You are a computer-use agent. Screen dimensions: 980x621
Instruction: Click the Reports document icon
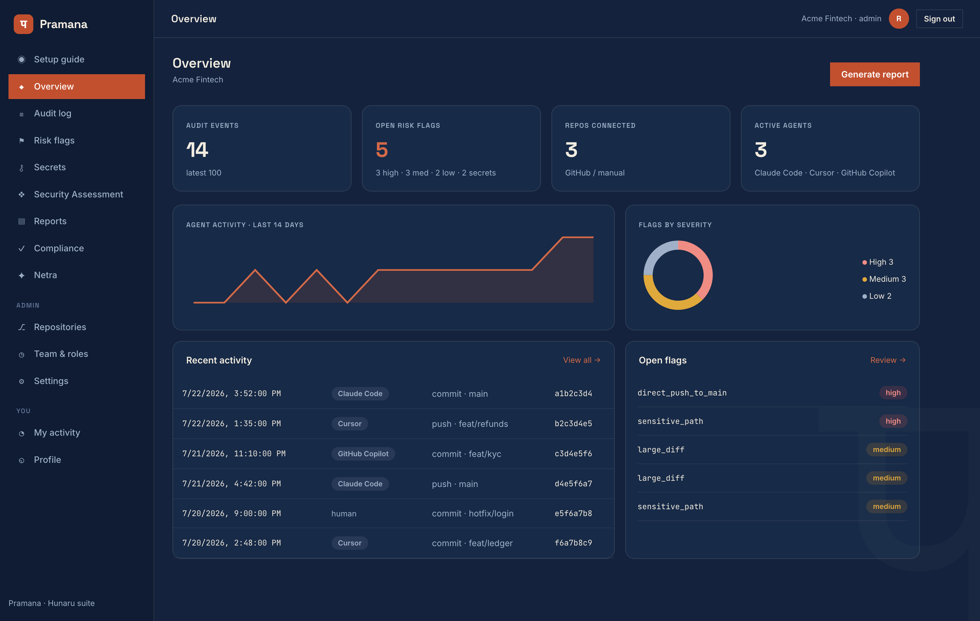[22, 222]
